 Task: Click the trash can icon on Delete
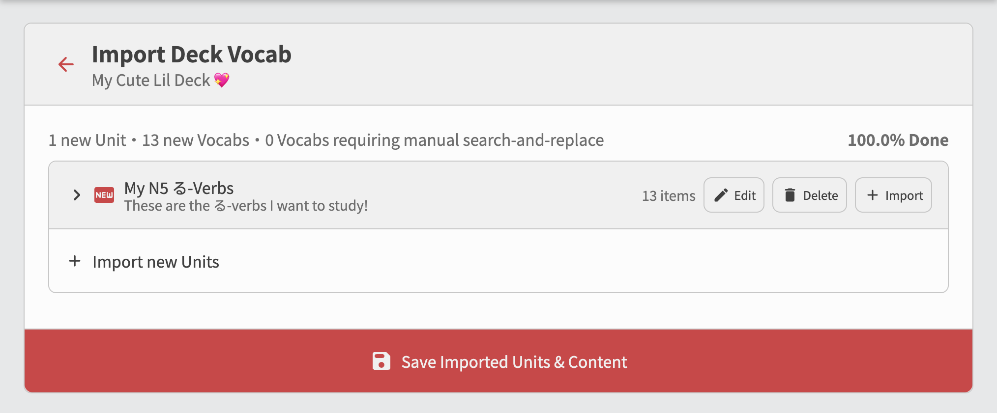[x=790, y=195]
